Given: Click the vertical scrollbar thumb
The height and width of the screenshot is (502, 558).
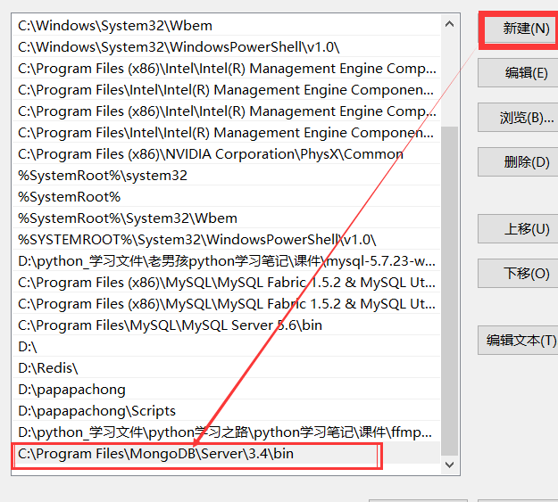Looking at the screenshot, I should tap(449, 291).
